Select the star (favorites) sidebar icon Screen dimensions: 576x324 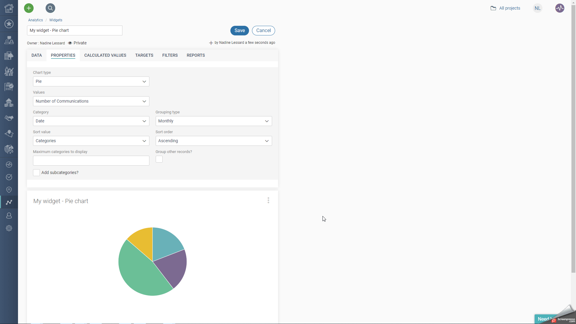[9, 24]
